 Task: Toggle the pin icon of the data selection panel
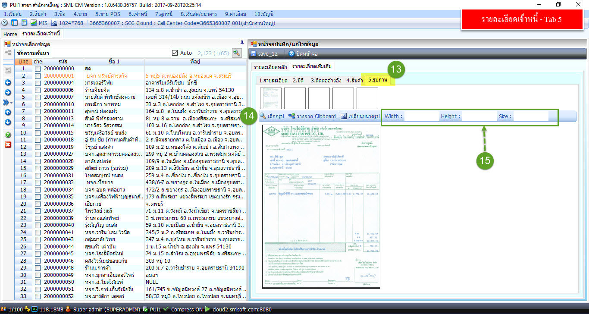pyautogui.click(x=242, y=42)
